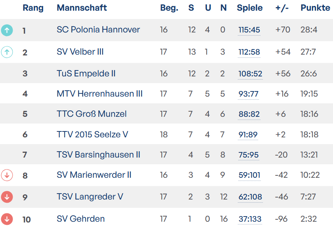The height and width of the screenshot is (230, 333).
Task: Click the red down arrow beside SV Gehrden
Action: tap(7, 219)
